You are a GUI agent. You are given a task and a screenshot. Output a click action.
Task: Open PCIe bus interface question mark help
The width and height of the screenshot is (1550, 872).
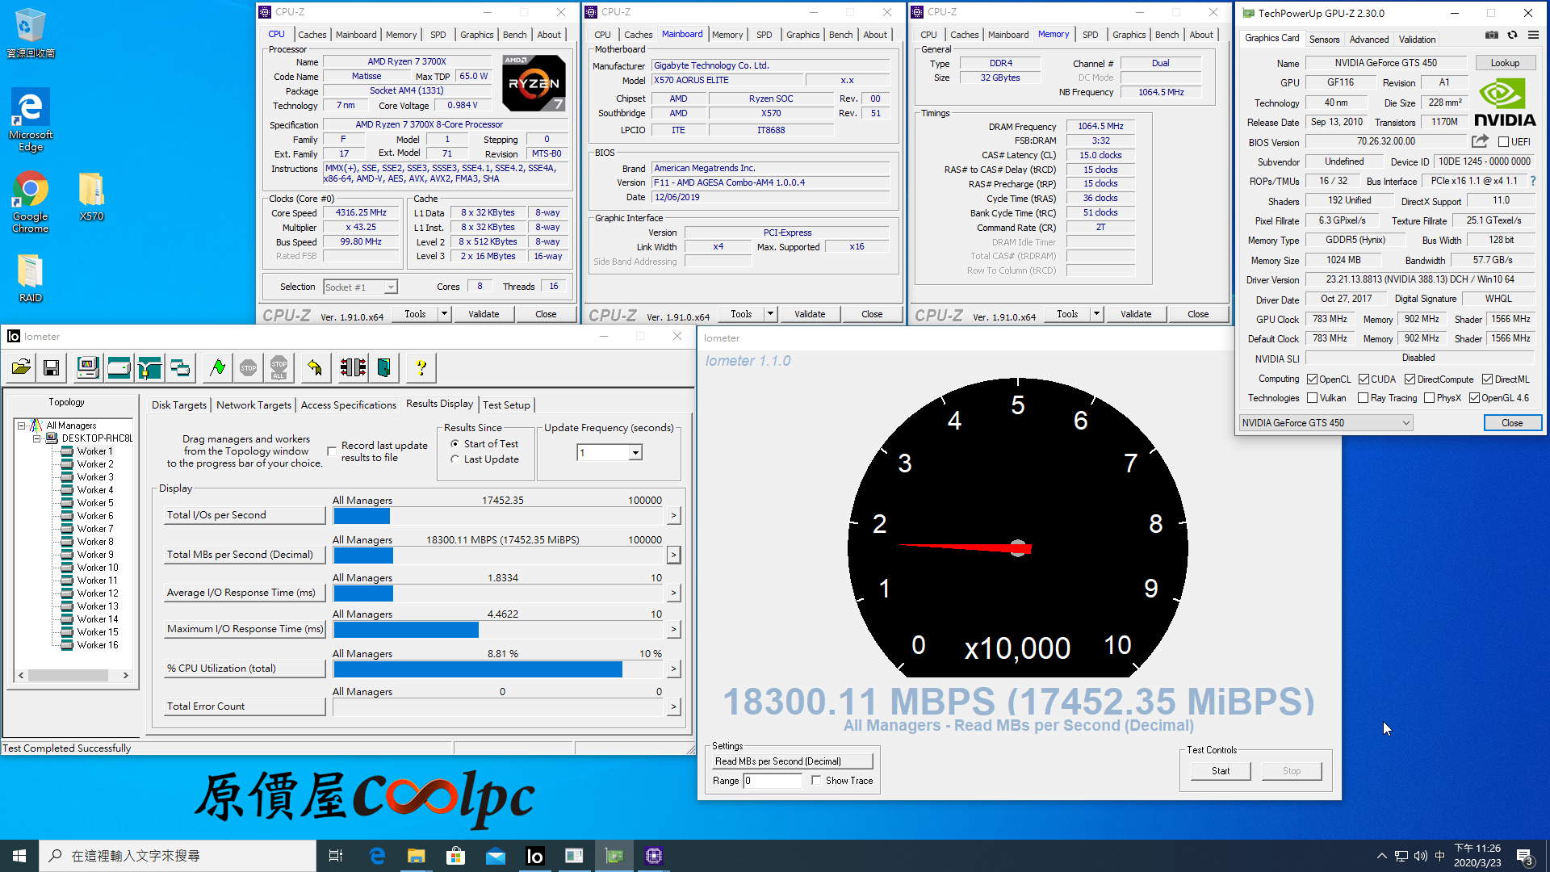tap(1533, 181)
